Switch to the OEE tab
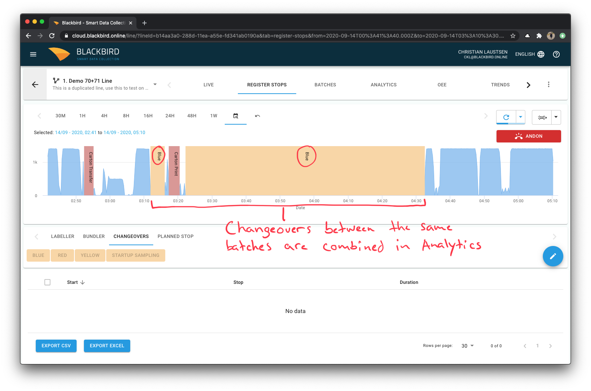Image resolution: width=591 pixels, height=391 pixels. pyautogui.click(x=442, y=85)
